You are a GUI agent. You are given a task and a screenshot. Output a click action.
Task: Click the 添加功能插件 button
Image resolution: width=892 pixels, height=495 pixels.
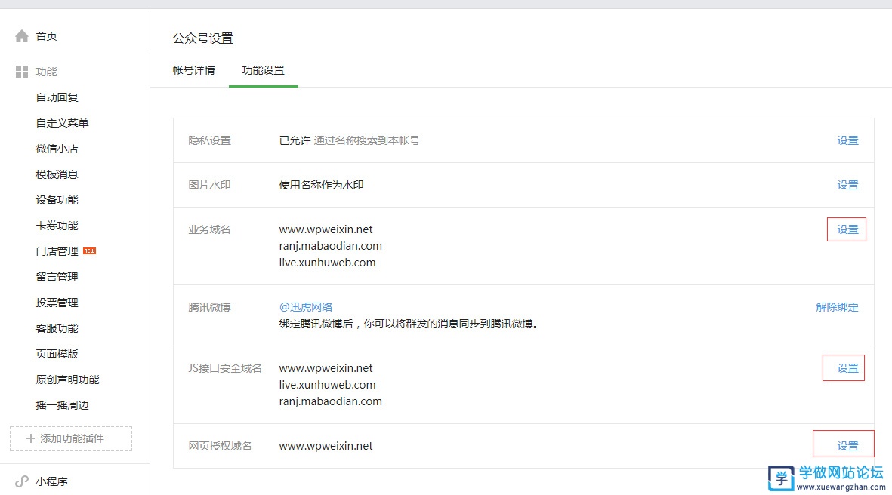pos(70,438)
